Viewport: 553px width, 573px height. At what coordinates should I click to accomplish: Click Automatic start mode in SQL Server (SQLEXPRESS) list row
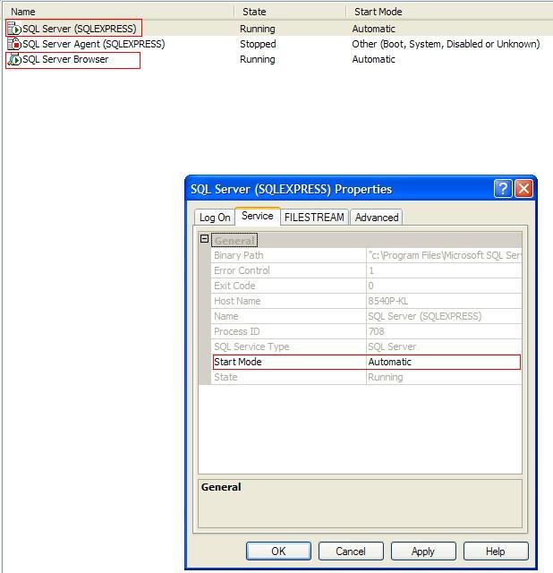[374, 29]
